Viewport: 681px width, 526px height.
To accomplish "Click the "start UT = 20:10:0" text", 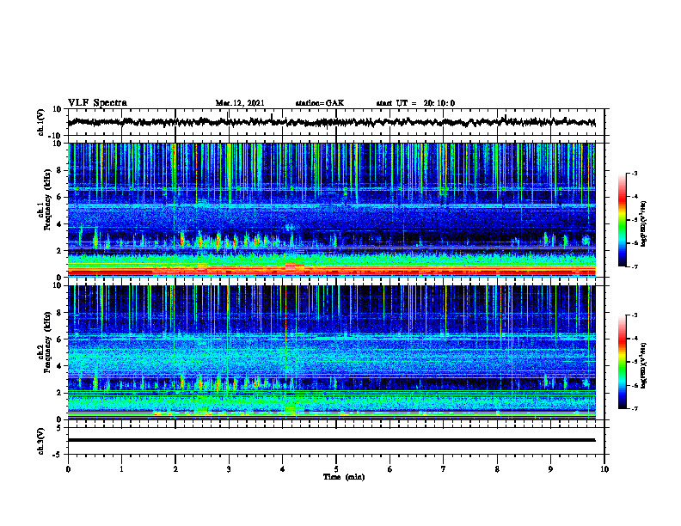I will 415,103.
